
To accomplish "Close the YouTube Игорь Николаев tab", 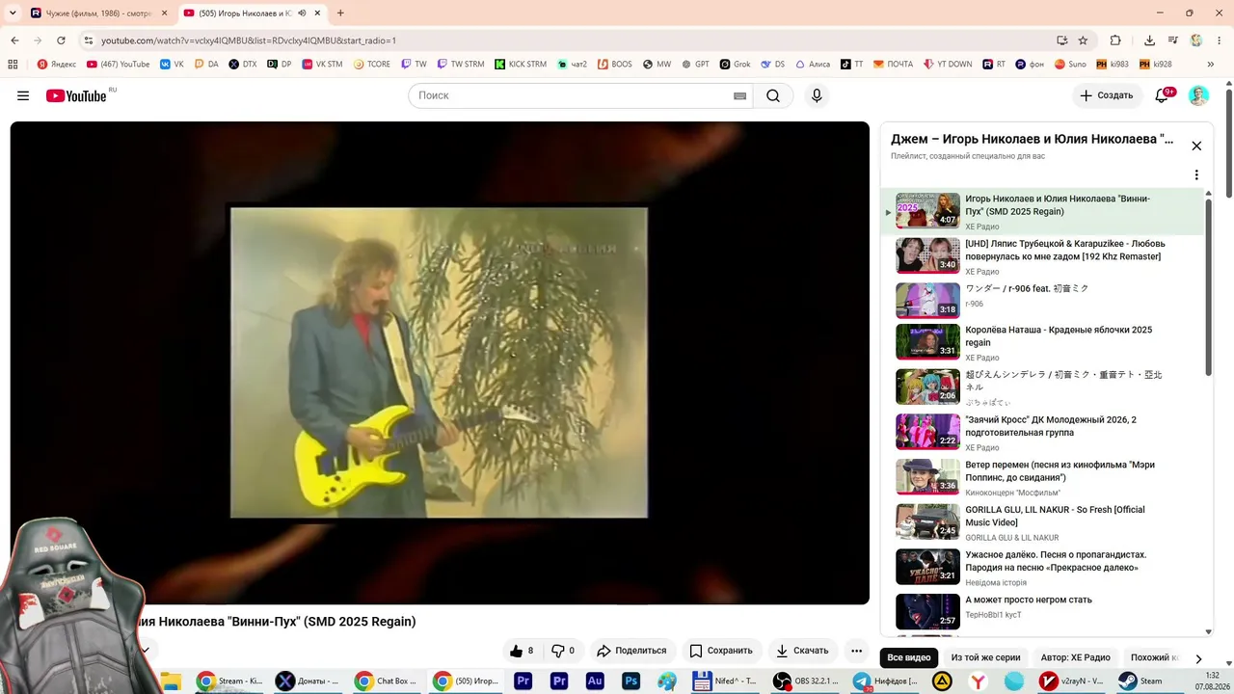I will [x=317, y=13].
